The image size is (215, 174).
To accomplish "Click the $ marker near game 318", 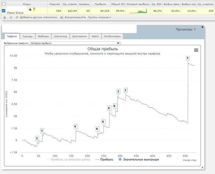I will (x=126, y=90).
